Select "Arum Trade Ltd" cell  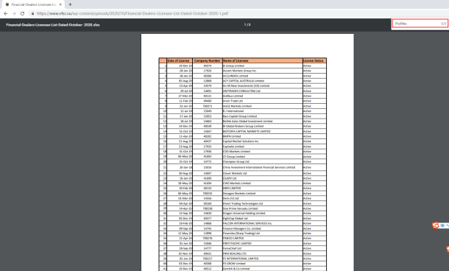click(x=263, y=101)
